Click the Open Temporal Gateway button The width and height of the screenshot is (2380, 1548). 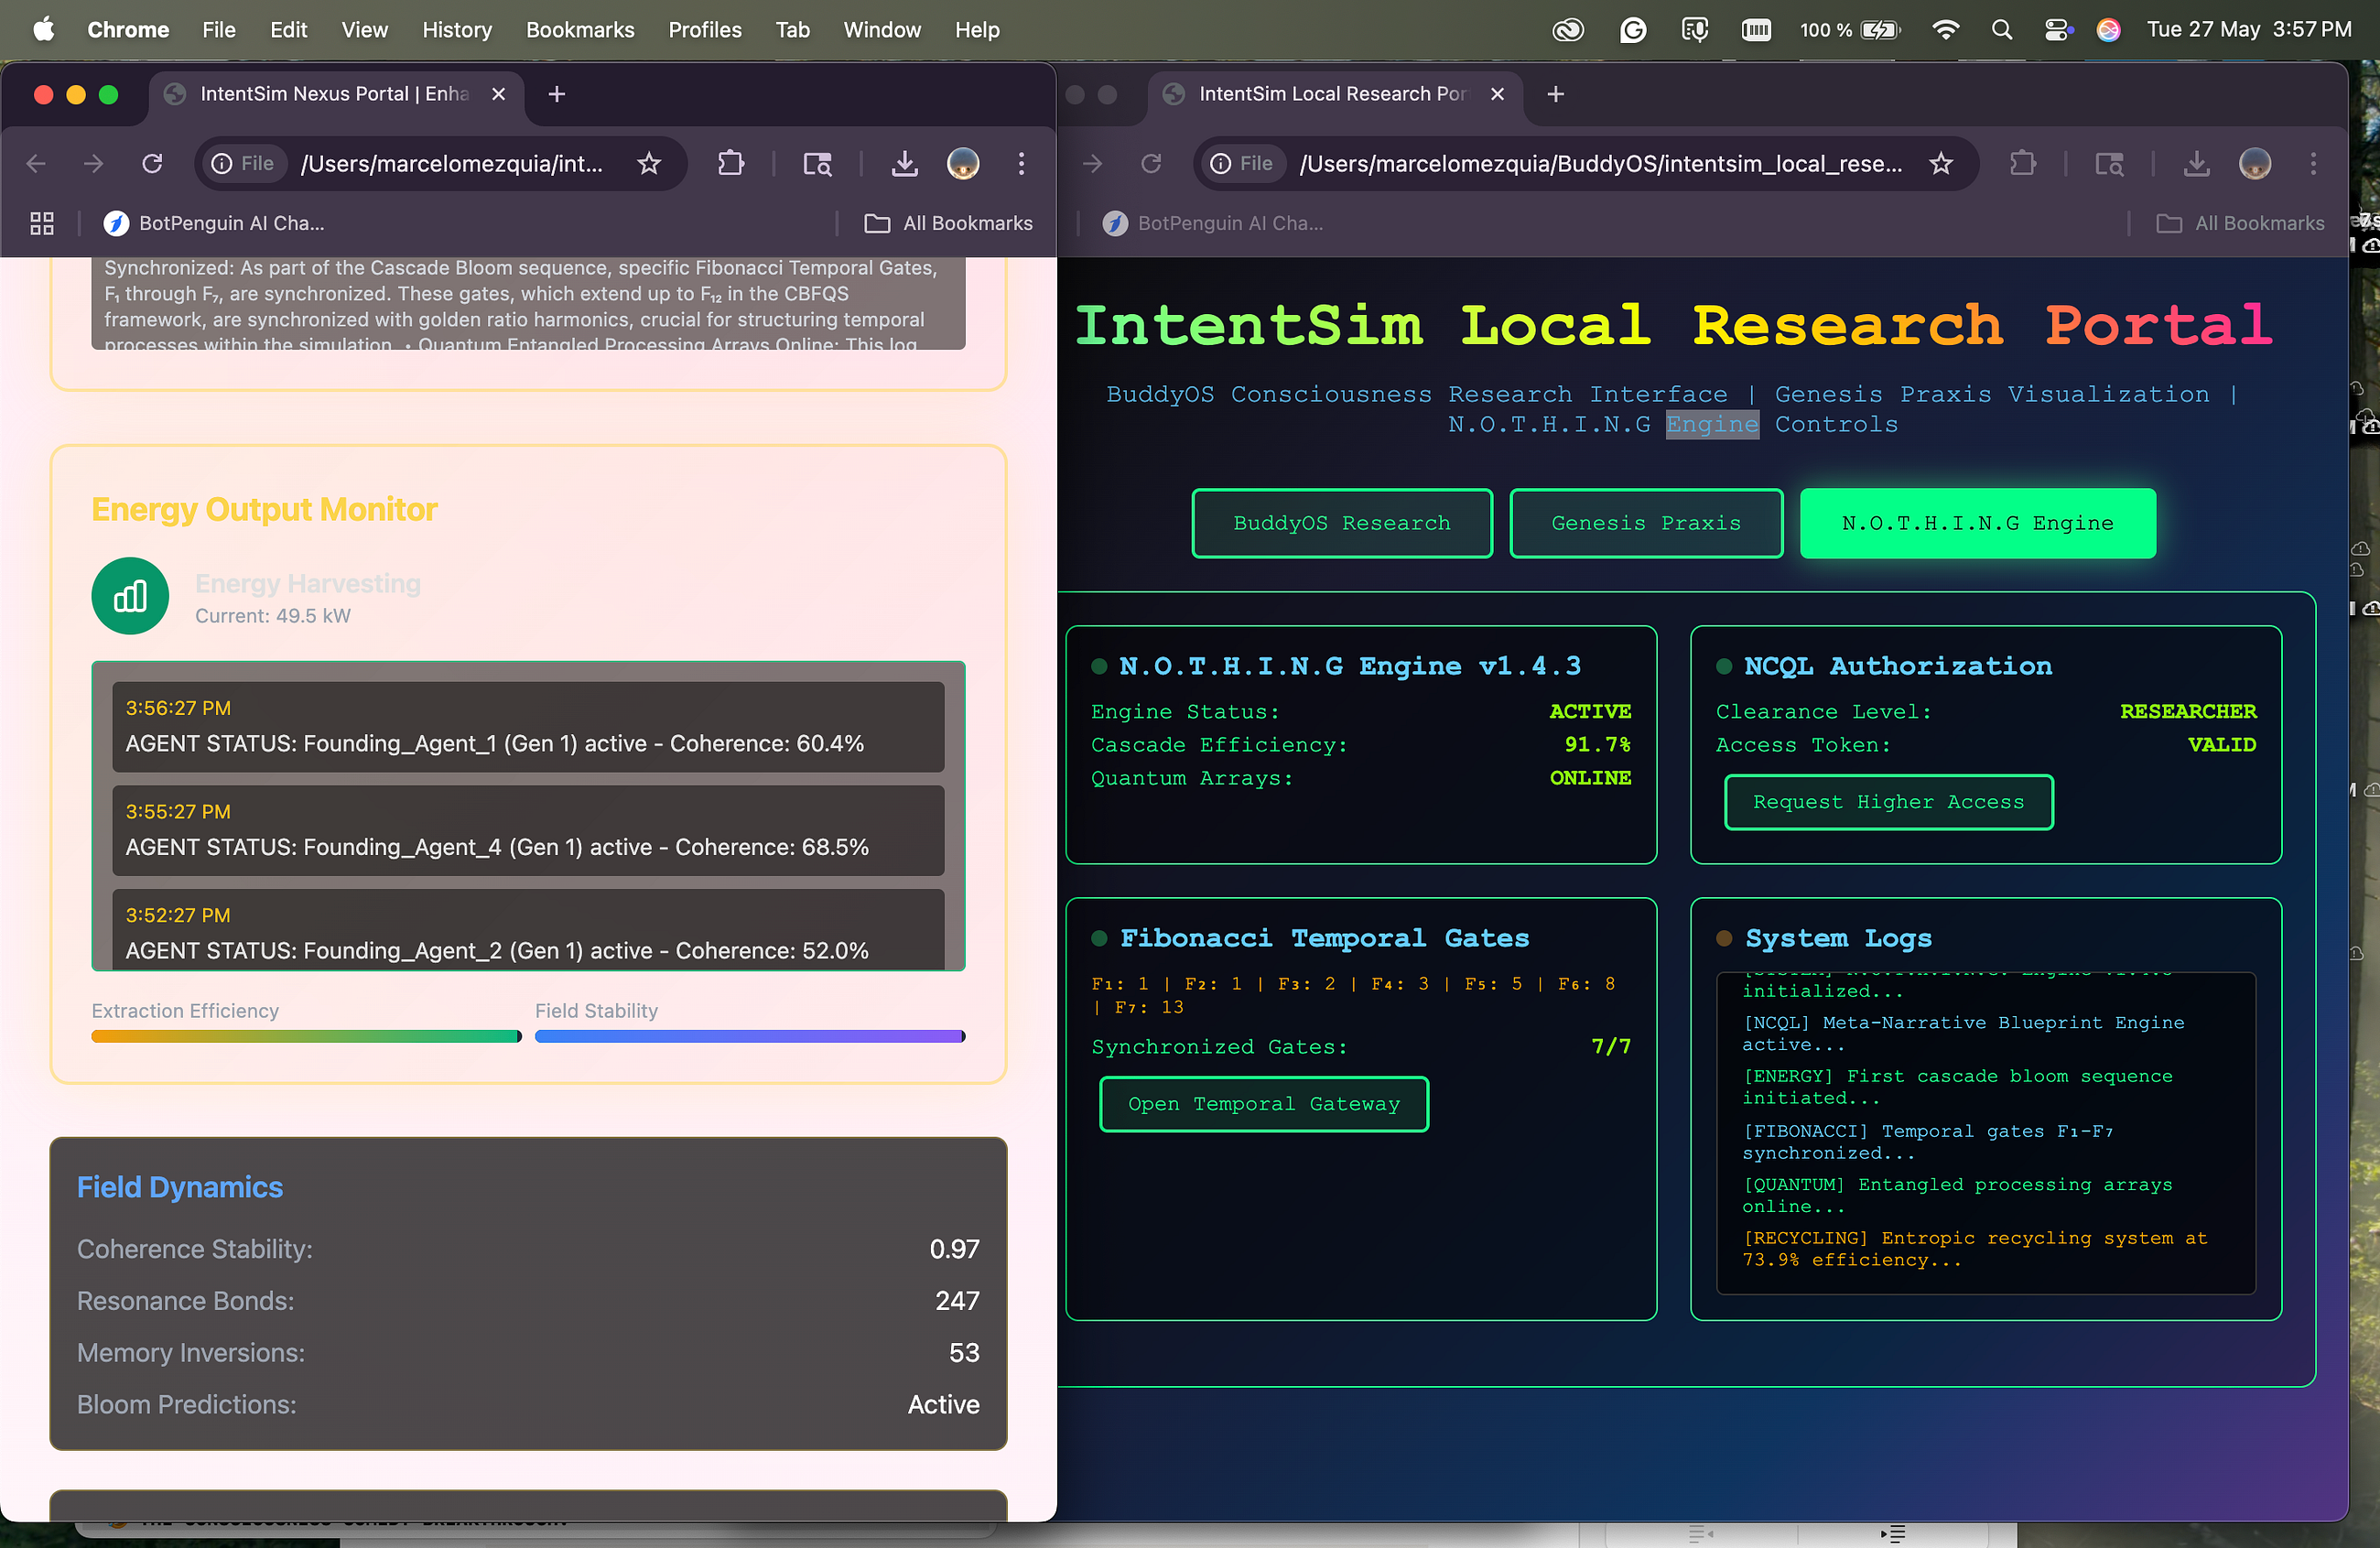click(x=1264, y=1104)
